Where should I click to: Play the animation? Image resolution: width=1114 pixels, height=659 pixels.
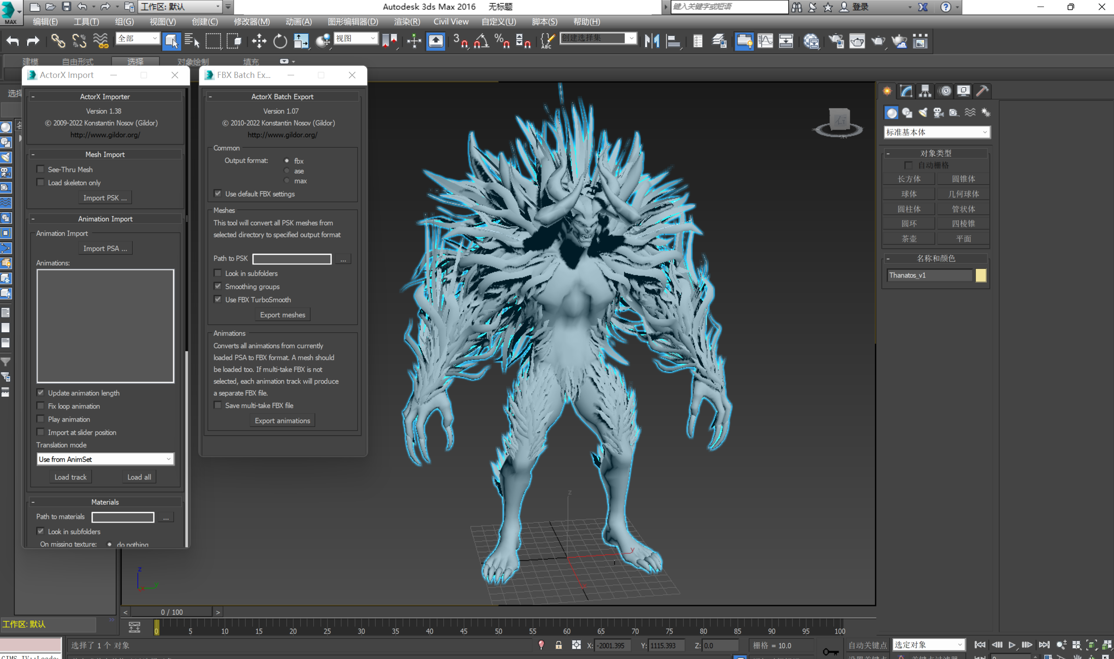(1012, 645)
